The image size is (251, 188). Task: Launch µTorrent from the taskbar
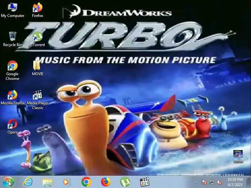[x=125, y=182]
